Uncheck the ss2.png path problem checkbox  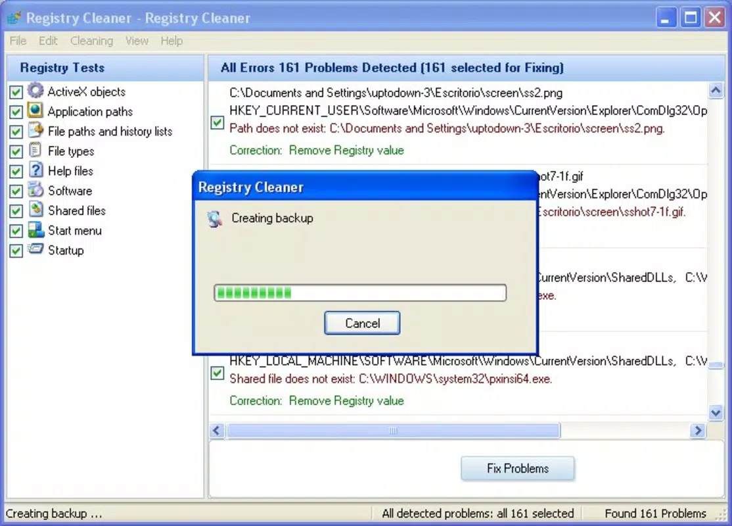tap(217, 123)
